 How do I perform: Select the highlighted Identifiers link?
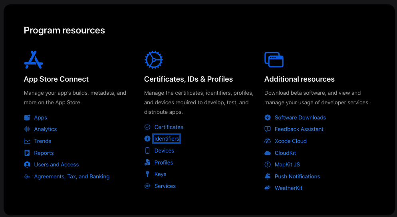[167, 139]
